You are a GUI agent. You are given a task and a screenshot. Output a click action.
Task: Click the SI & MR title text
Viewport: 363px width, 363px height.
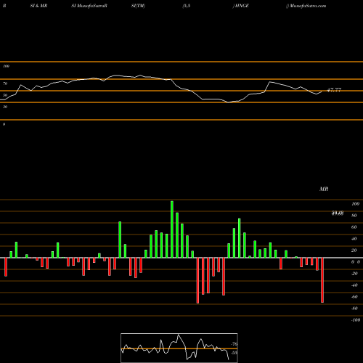pyautogui.click(x=38, y=6)
